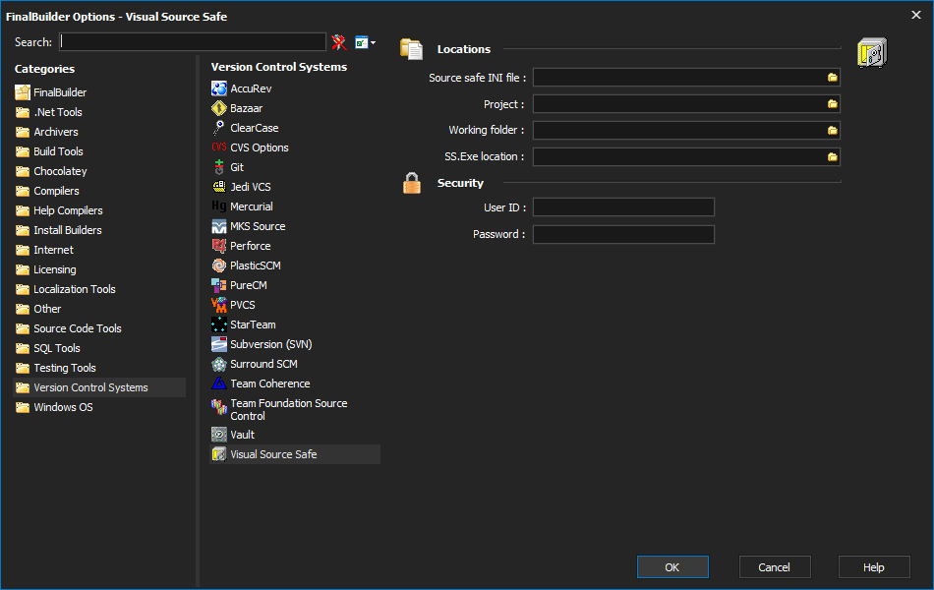934x590 pixels.
Task: Click the Mercurial Hg icon
Action: (x=219, y=206)
